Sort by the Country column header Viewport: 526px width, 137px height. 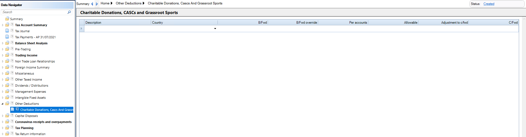click(184, 23)
